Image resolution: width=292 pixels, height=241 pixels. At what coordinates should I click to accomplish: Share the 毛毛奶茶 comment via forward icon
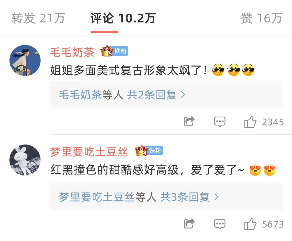(x=189, y=121)
